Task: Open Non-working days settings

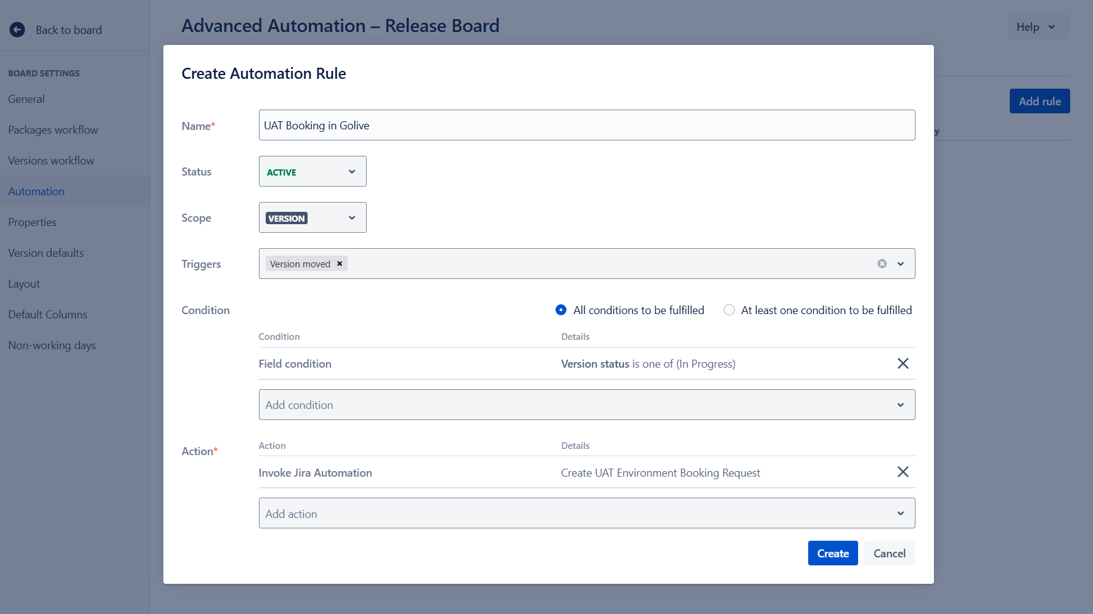Action: pyautogui.click(x=52, y=345)
